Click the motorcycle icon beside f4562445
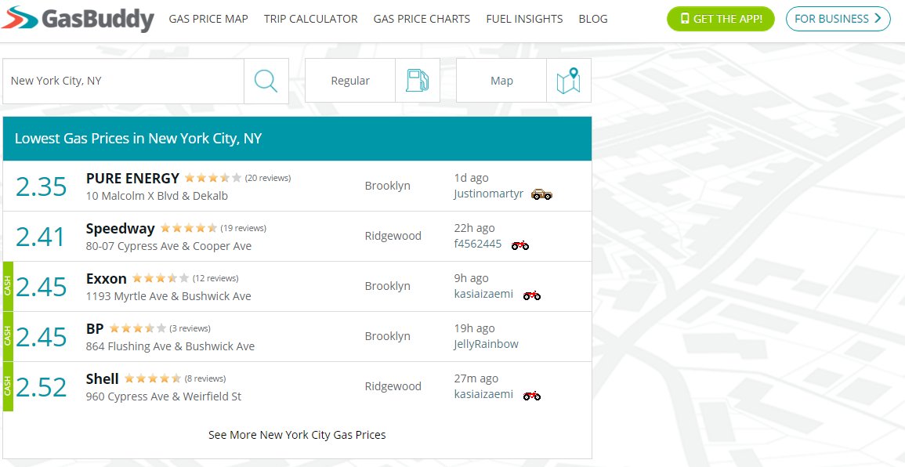Screen dimensions: 905x467 pos(520,244)
